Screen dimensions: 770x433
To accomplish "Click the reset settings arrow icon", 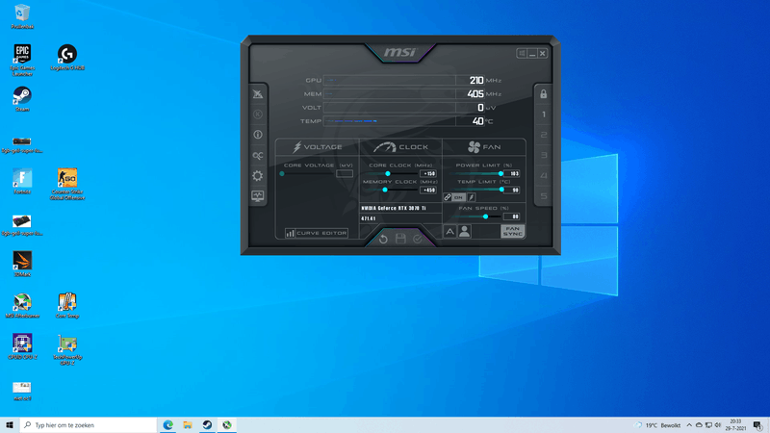I will pyautogui.click(x=383, y=239).
